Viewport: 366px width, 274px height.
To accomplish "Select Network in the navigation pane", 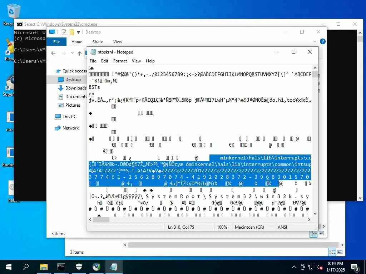I will [x=67, y=128].
